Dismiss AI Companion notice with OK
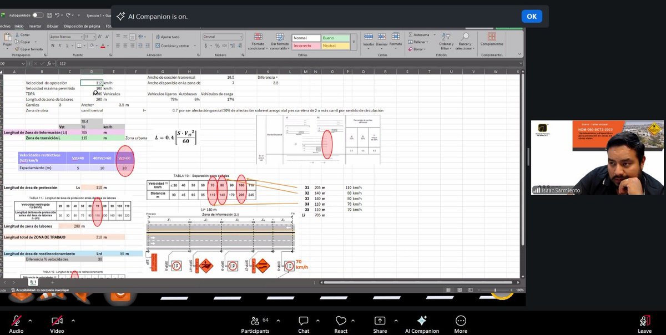666x335 pixels. (531, 16)
